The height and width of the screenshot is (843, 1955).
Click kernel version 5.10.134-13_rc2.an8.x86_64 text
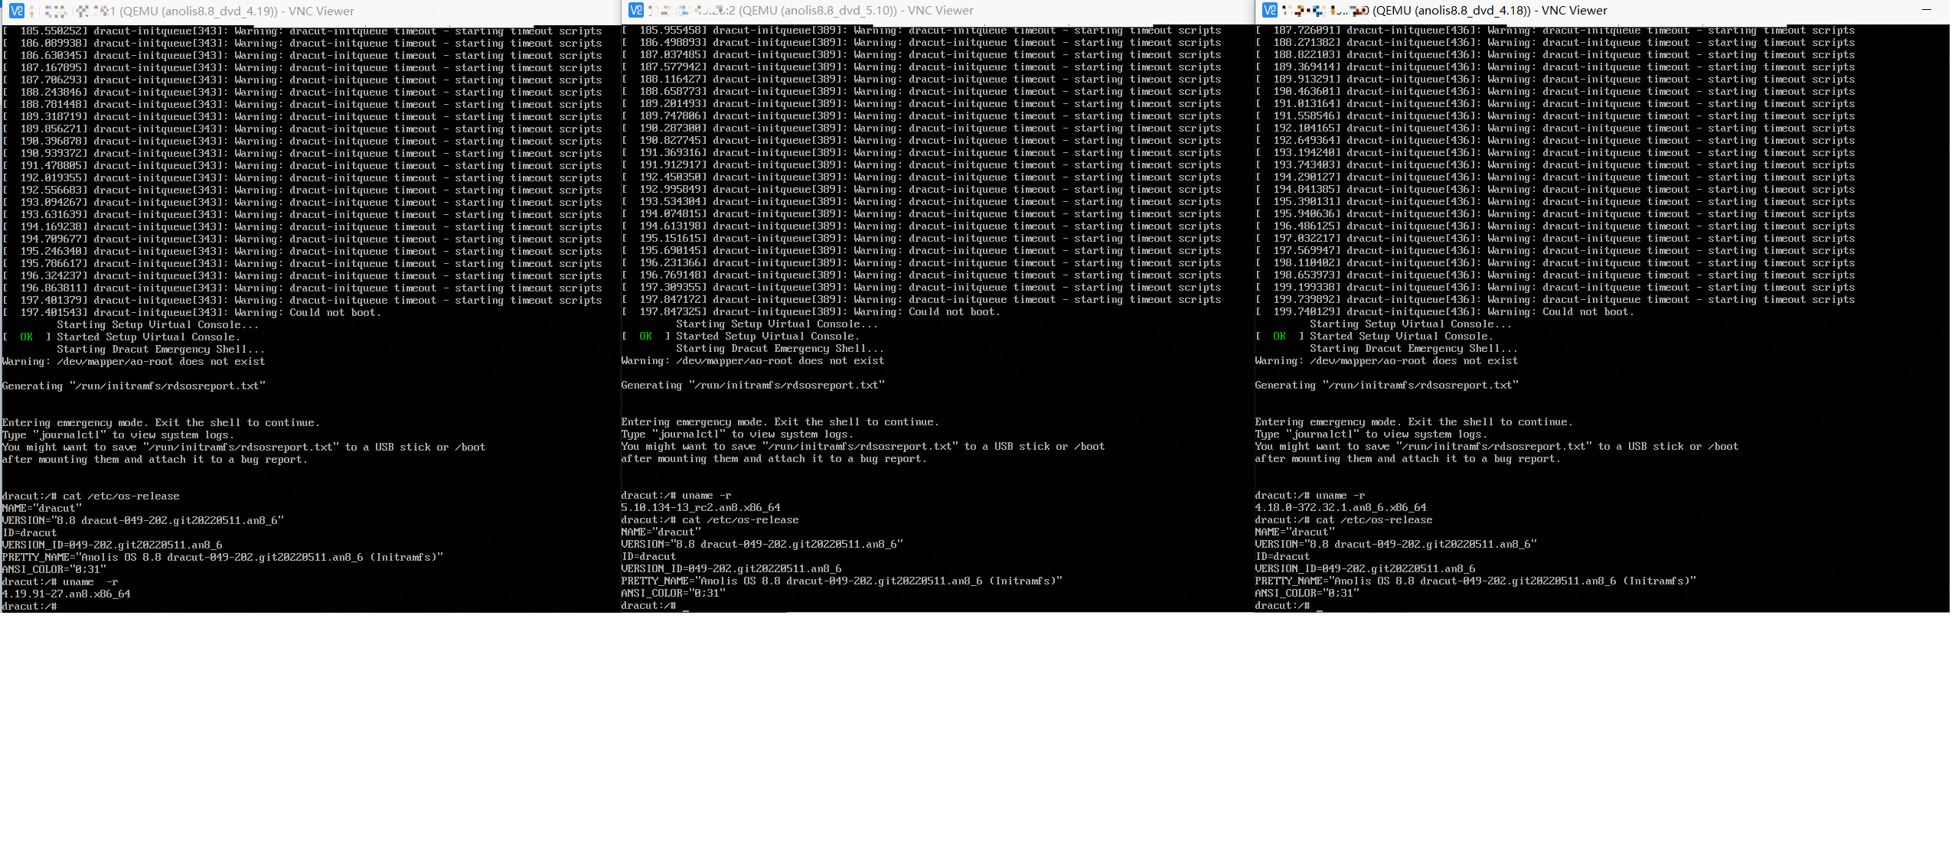tap(700, 508)
